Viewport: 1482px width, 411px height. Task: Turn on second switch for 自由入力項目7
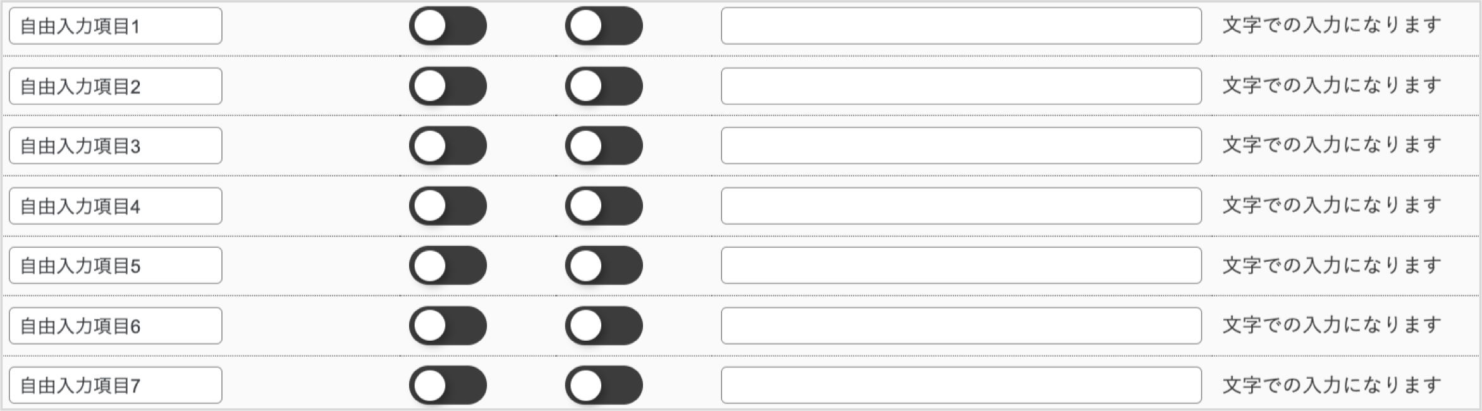(x=604, y=385)
